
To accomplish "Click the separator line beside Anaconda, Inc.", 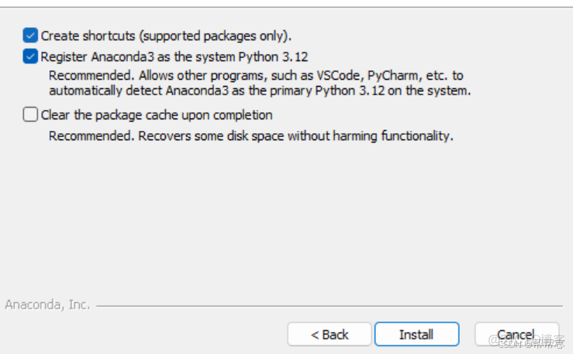I will pyautogui.click(x=326, y=305).
